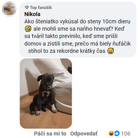Click the diamond Top fan badge icon
The image size is (140, 138).
click(x=27, y=8)
